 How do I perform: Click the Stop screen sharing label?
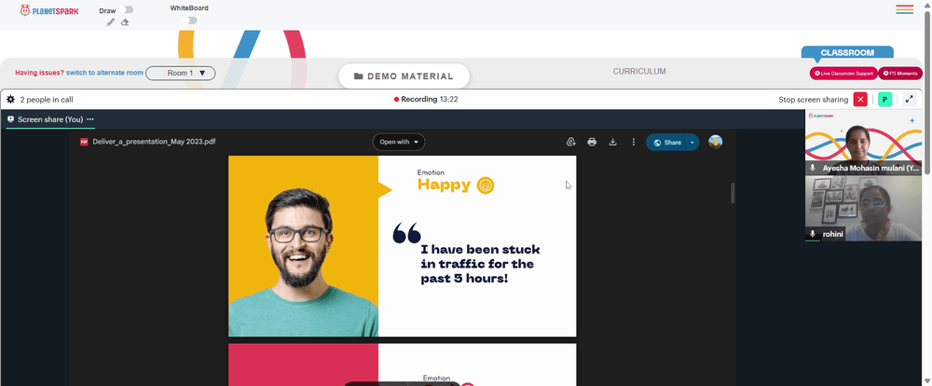pyautogui.click(x=814, y=100)
